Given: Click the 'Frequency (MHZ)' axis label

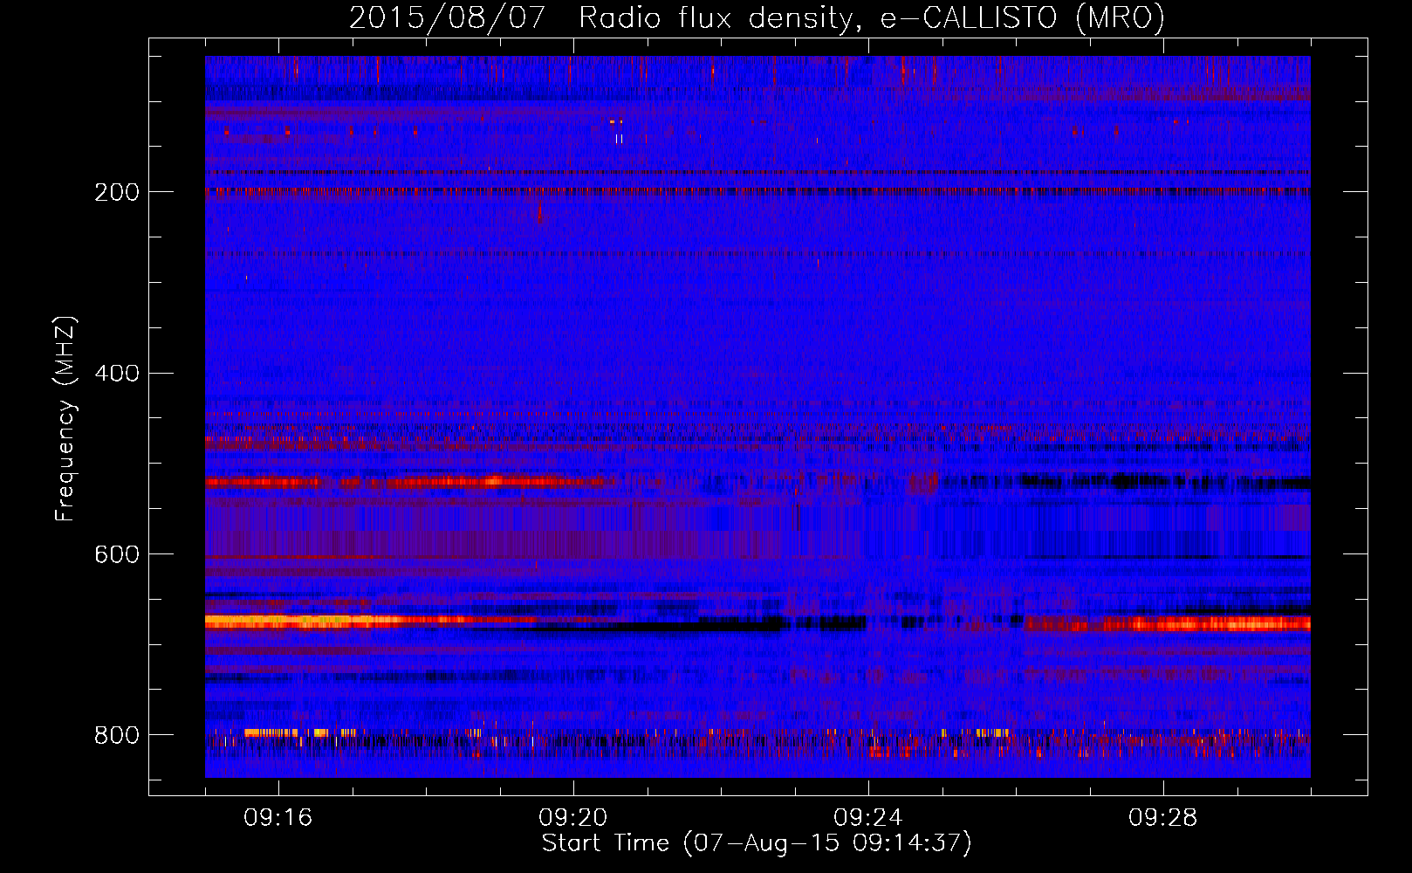Looking at the screenshot, I should 65,419.
